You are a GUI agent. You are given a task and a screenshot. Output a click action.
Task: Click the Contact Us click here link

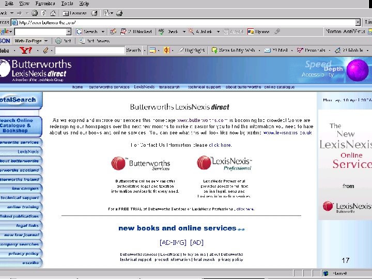pyautogui.click(x=220, y=145)
